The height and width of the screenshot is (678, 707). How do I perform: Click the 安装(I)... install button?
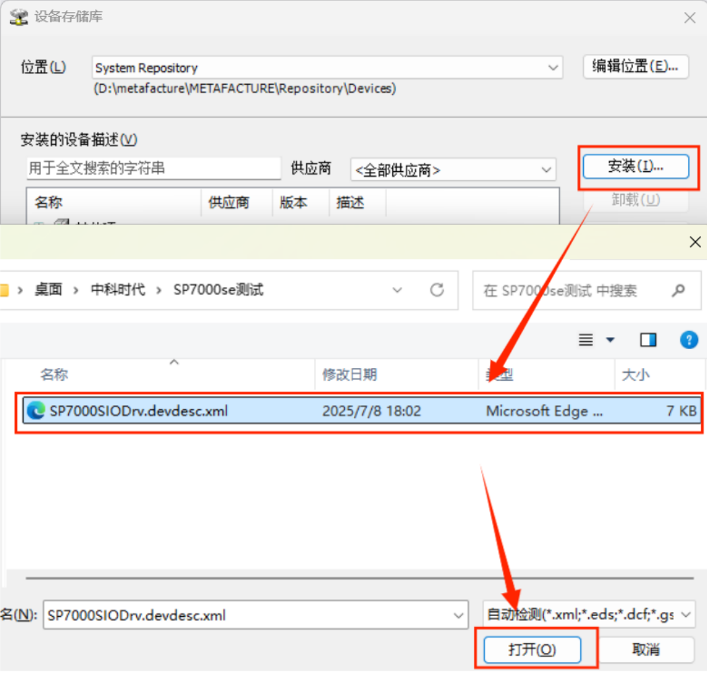click(x=636, y=166)
